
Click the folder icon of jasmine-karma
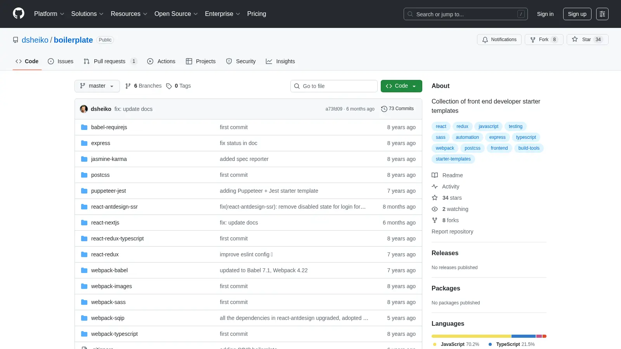[84, 159]
